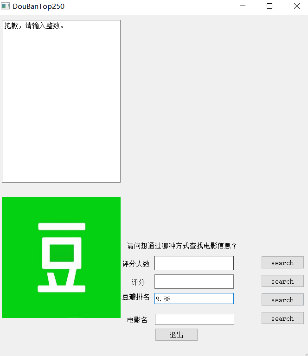
Task: Click inside the results text output box
Action: pos(61,101)
